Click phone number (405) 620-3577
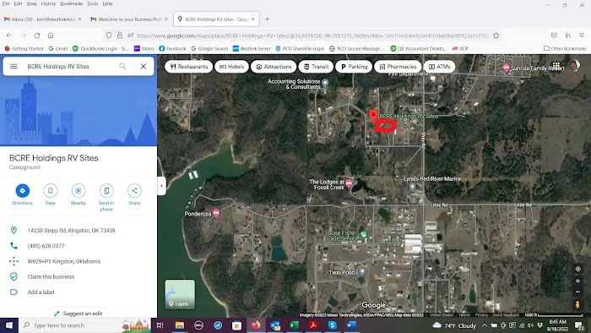This screenshot has width=591, height=333. coord(46,246)
